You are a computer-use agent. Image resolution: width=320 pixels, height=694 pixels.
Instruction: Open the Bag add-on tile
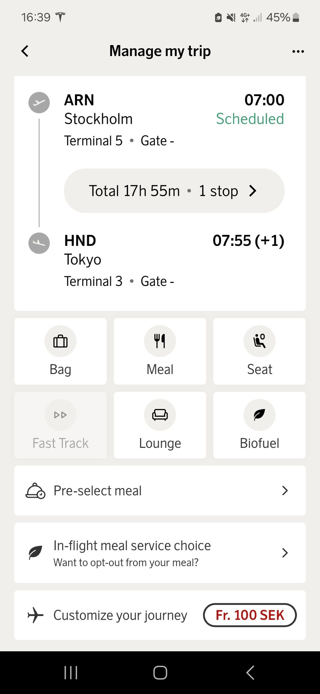point(60,351)
